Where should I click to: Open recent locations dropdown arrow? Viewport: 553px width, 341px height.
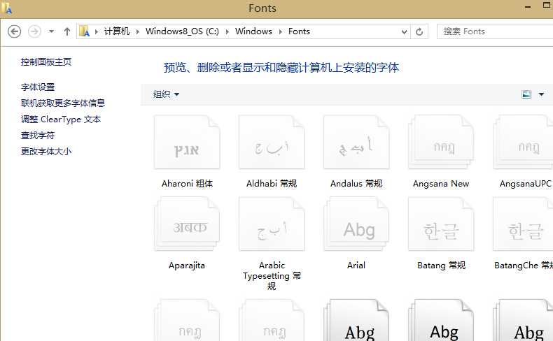(52, 31)
